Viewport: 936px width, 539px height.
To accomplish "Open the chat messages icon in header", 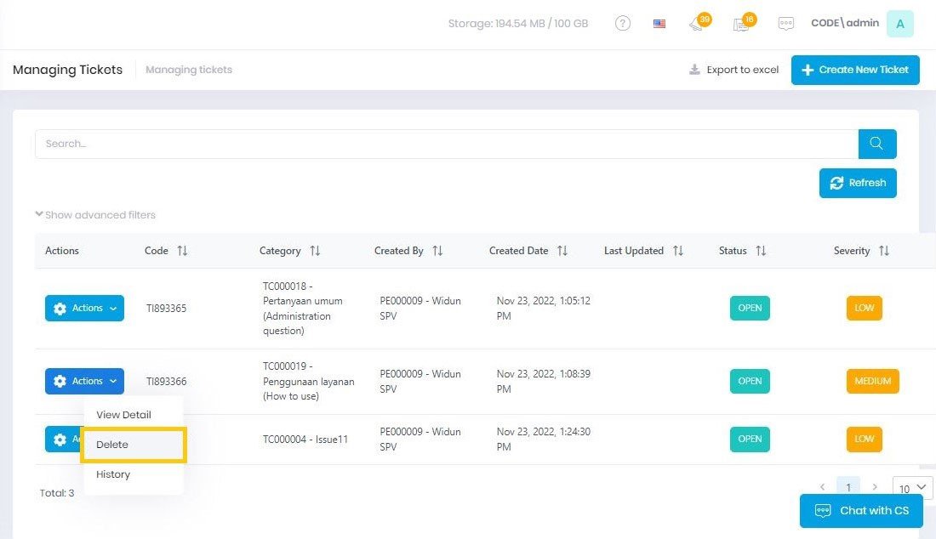I will pos(786,24).
